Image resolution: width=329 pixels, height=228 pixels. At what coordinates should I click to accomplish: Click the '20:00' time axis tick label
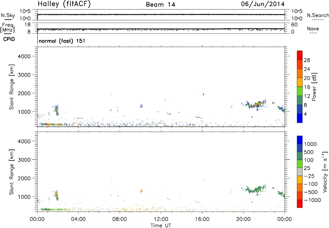[x=243, y=219]
